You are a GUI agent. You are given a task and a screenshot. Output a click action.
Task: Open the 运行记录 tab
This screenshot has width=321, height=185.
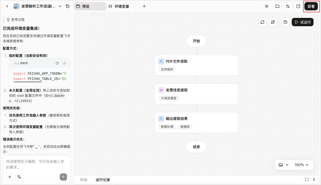tap(103, 180)
